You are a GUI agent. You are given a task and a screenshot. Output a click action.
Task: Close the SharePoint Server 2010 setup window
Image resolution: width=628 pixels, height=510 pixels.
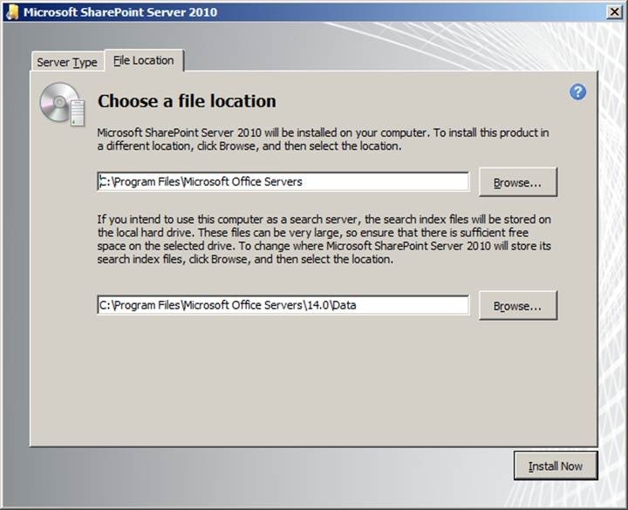coord(614,12)
